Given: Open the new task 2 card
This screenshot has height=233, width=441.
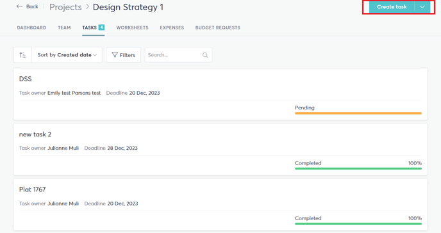Looking at the screenshot, I should click(x=220, y=149).
